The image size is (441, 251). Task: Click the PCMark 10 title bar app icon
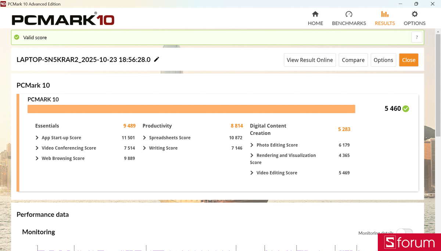(x=3, y=4)
